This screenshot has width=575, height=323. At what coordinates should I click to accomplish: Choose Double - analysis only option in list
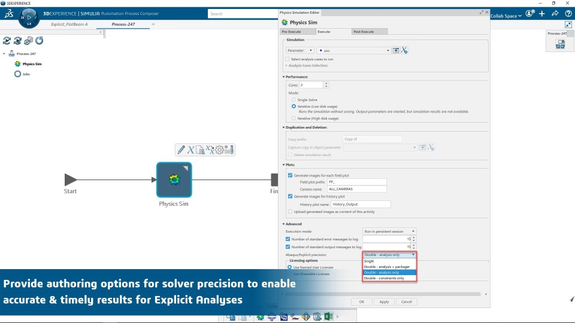(x=389, y=273)
